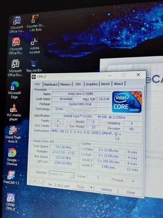163x218 pixels.
Task: Click the processor name Intel Core i3 350M
Action: point(81,94)
